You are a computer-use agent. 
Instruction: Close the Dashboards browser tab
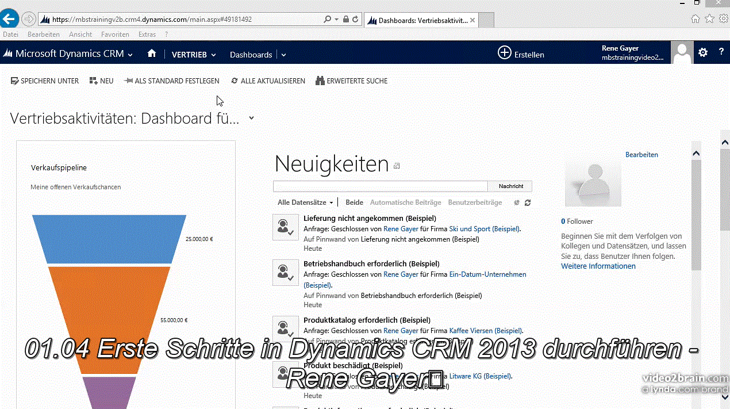472,20
